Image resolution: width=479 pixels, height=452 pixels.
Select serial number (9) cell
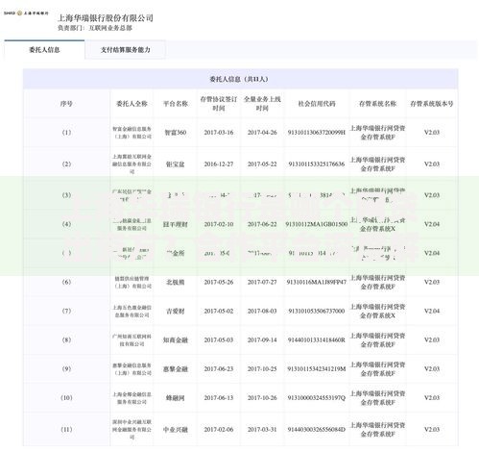[x=66, y=369]
